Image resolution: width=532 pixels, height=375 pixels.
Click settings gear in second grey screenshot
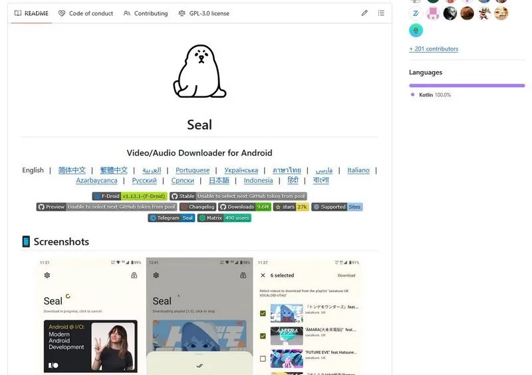[x=156, y=275]
